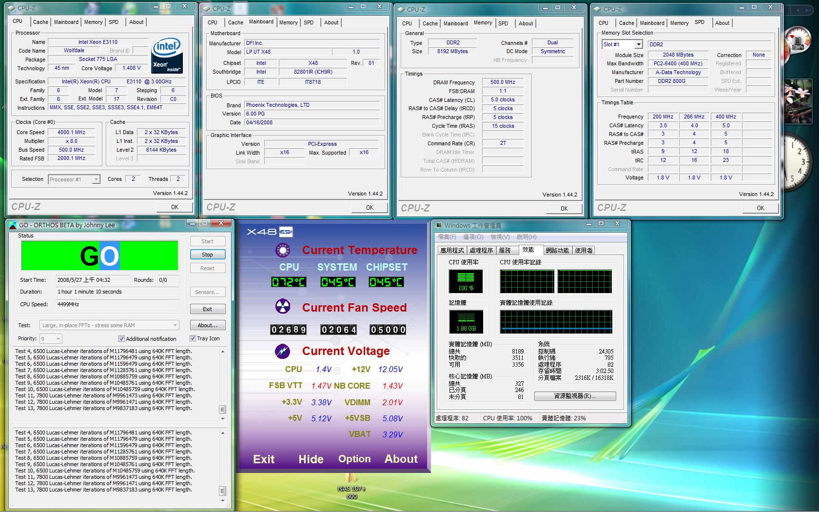The height and width of the screenshot is (512, 819).
Task: Open the Processor #1 selection dropdown
Action: [x=74, y=179]
